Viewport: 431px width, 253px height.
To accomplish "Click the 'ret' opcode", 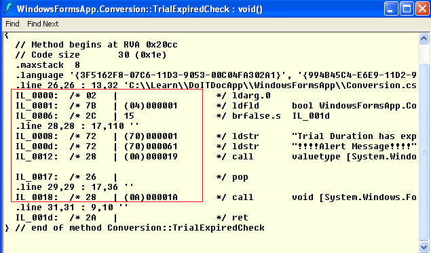I will [x=240, y=218].
